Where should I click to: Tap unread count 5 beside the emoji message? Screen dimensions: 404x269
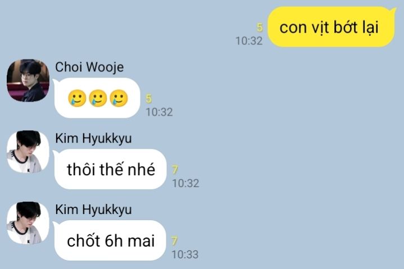tap(149, 99)
